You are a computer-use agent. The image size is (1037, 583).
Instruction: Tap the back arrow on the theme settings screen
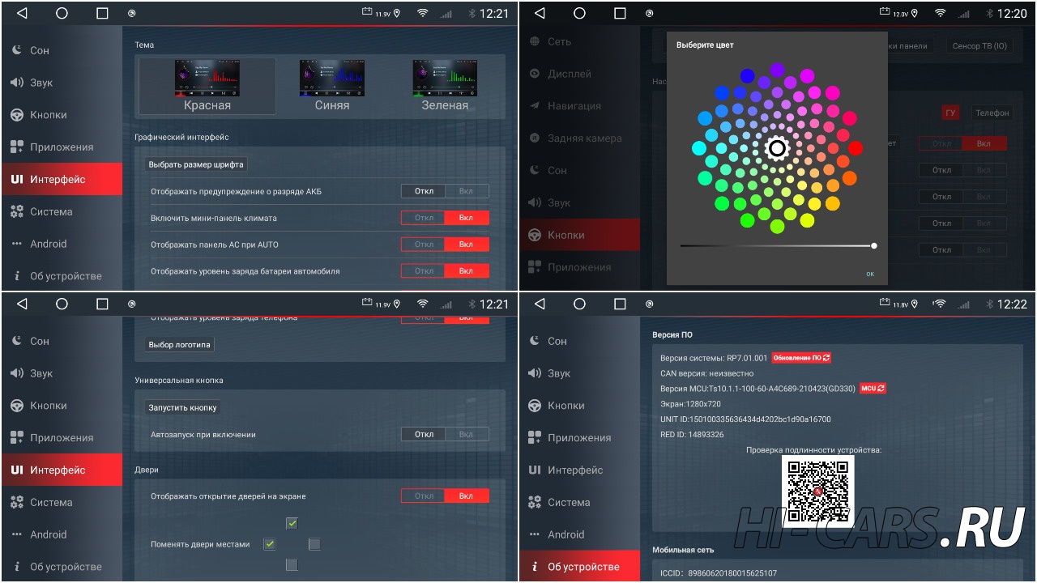[22, 13]
